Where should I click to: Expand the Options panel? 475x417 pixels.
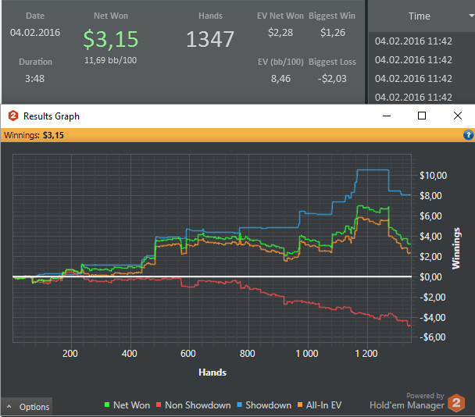(x=27, y=406)
